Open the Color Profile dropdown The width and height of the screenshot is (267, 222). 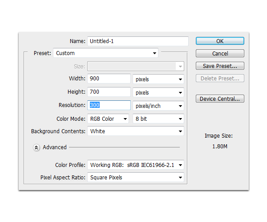click(136, 165)
